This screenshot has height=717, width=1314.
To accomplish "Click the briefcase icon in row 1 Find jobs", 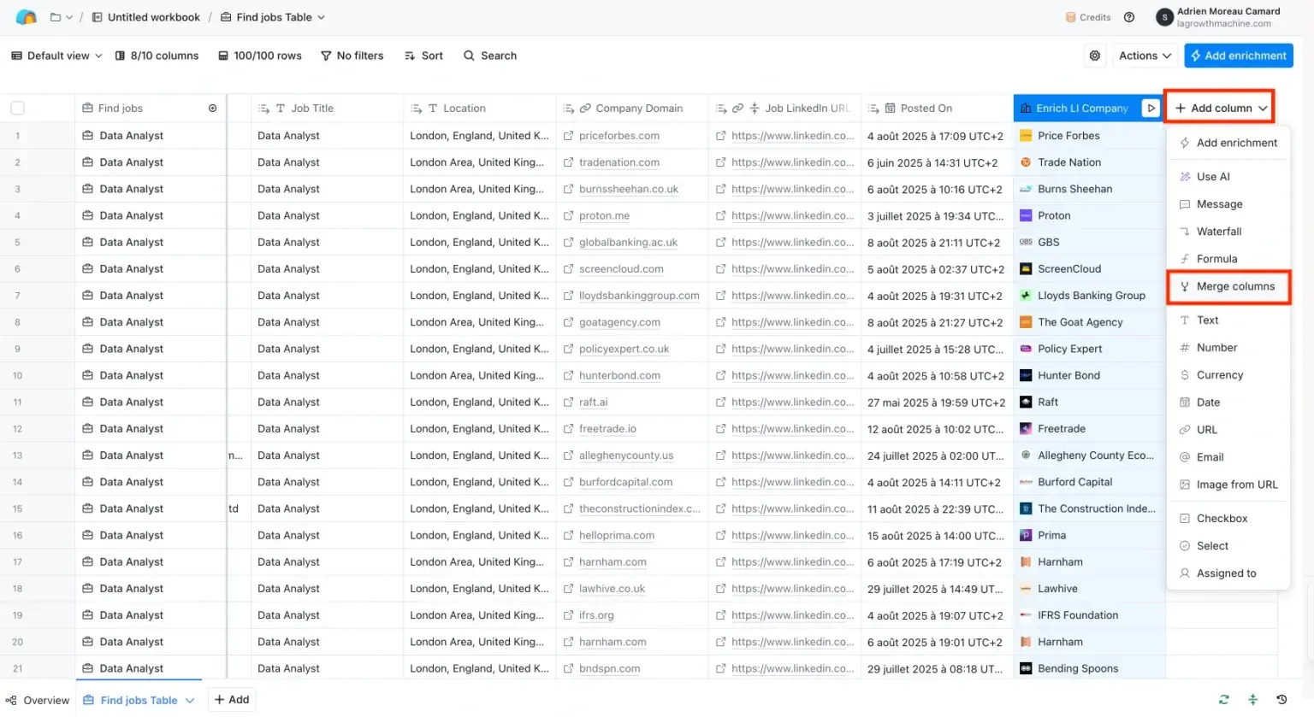I will 87,136.
